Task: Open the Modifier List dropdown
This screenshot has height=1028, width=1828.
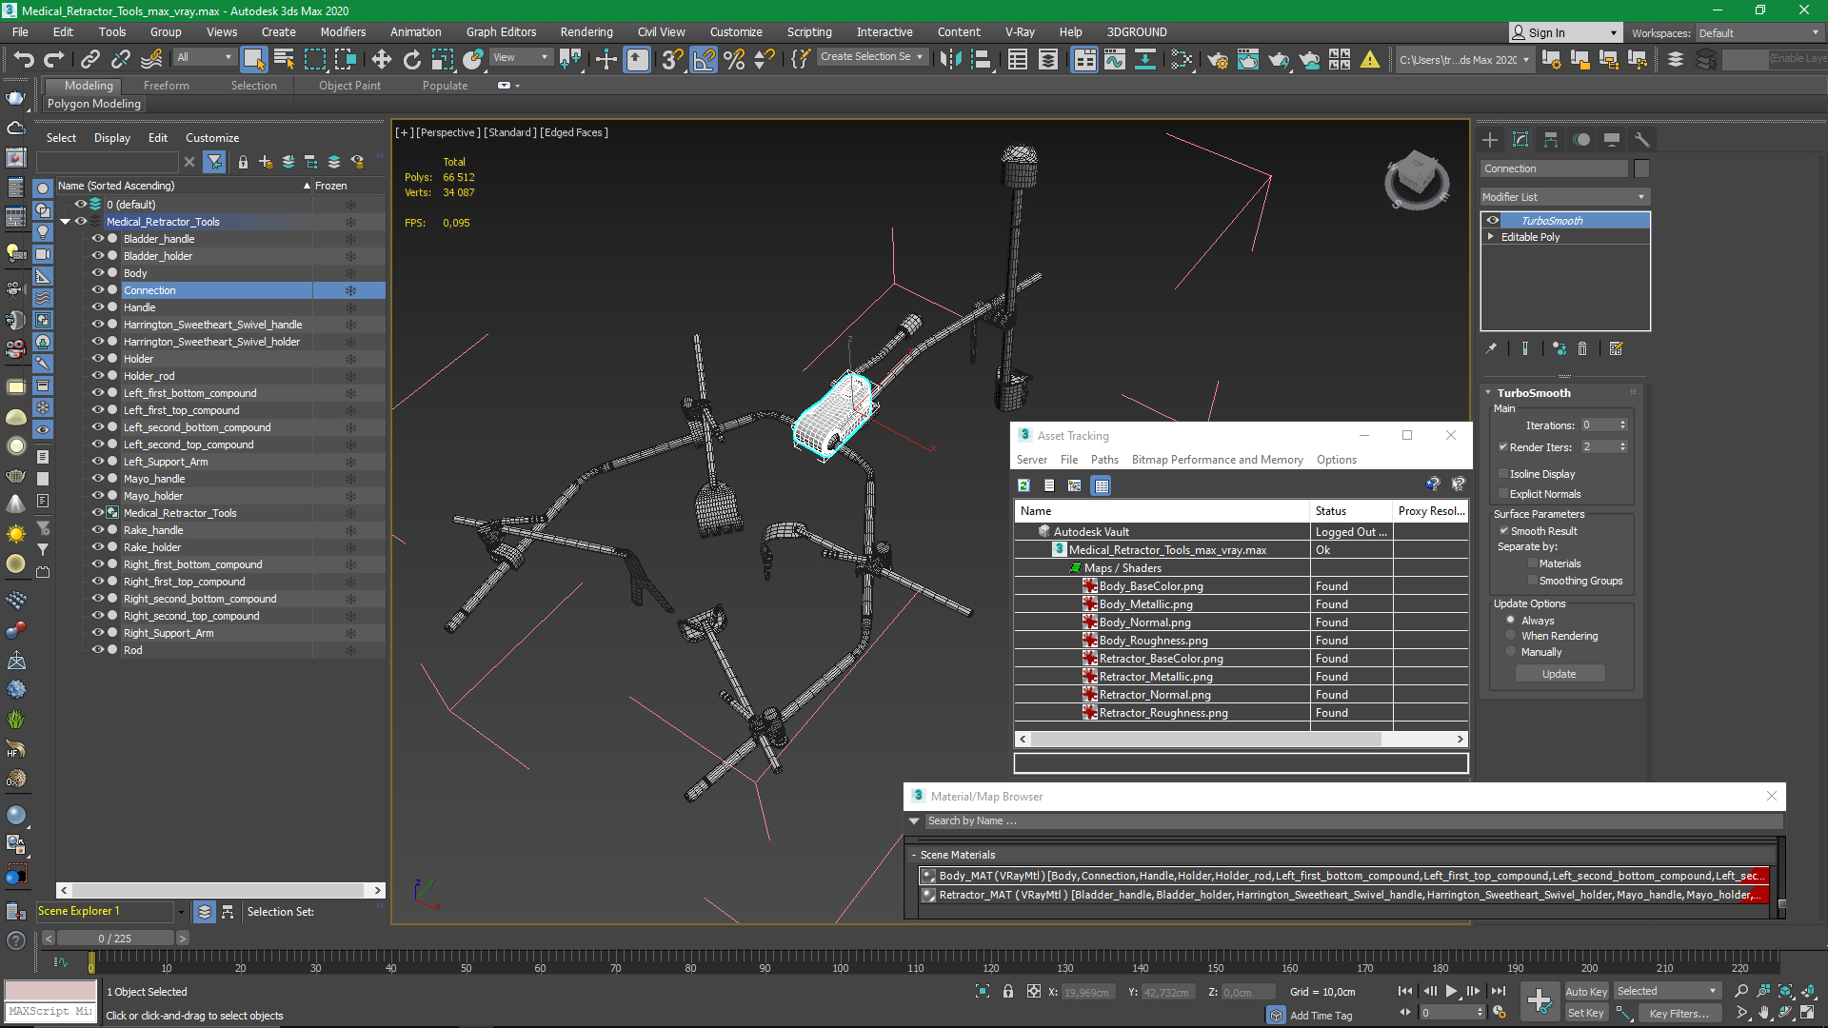Action: [x=1564, y=197]
